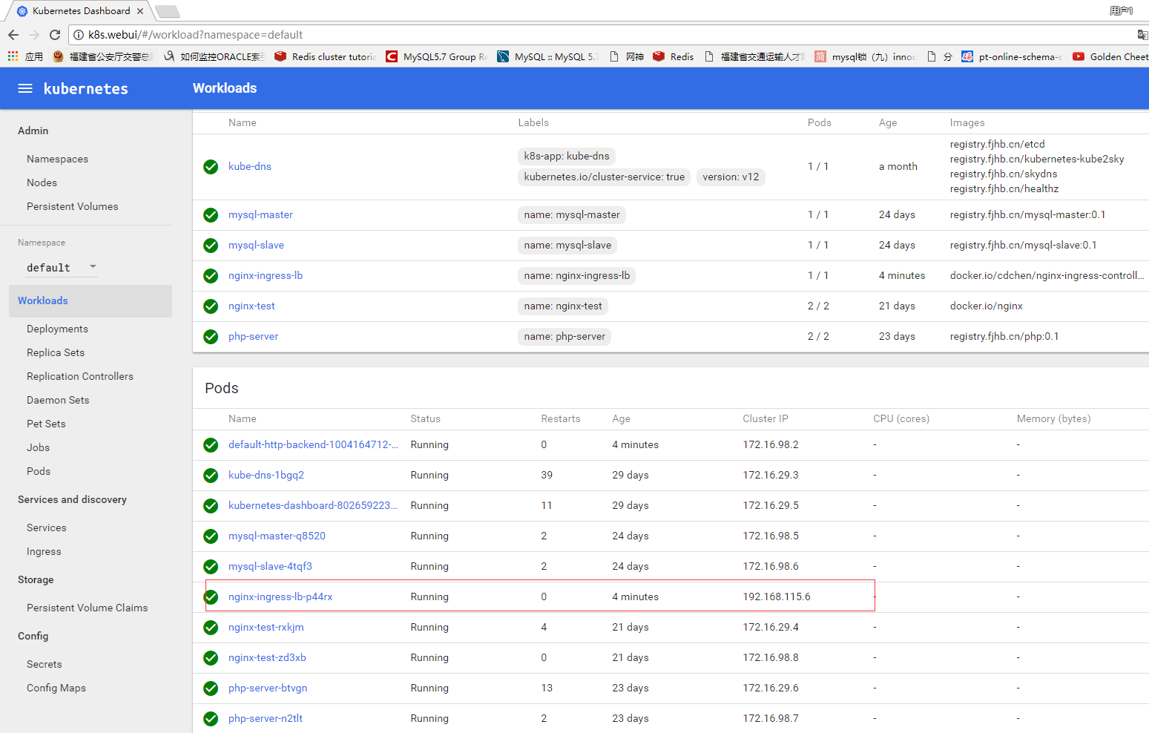Click the 'k8s-app: kube-dns' label chip
This screenshot has height=733, width=1149.
(567, 156)
